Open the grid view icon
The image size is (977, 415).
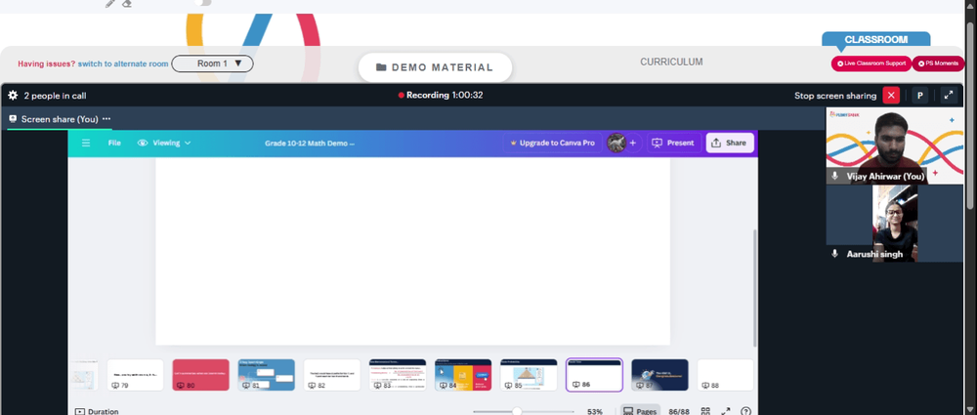click(705, 411)
